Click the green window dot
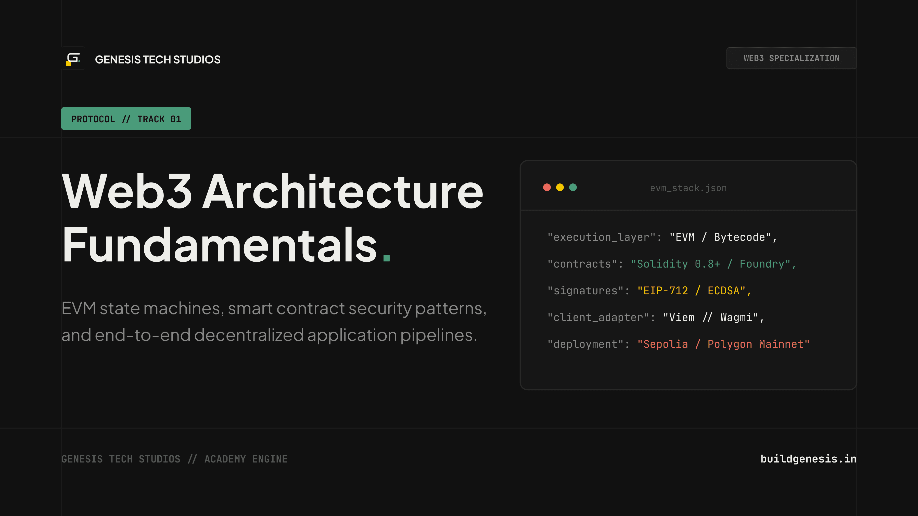The width and height of the screenshot is (918, 516). [573, 187]
